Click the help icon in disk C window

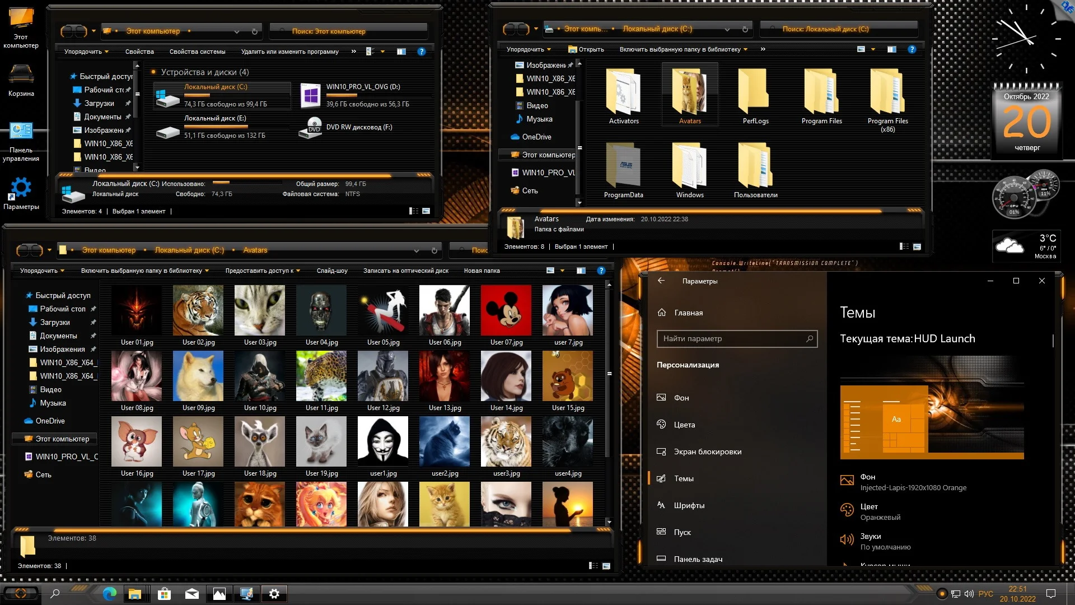912,49
